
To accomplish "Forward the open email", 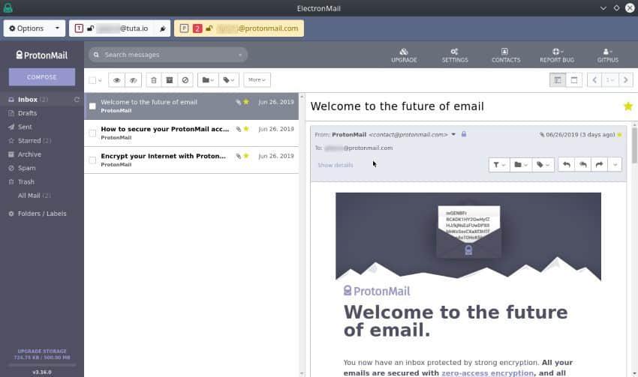I will (x=599, y=164).
